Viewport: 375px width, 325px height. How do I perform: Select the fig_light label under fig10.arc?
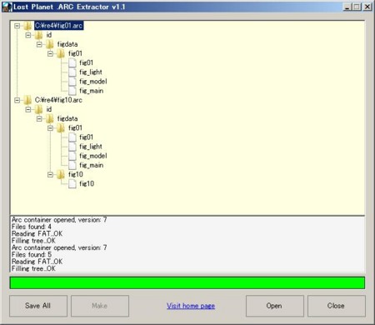pos(91,147)
